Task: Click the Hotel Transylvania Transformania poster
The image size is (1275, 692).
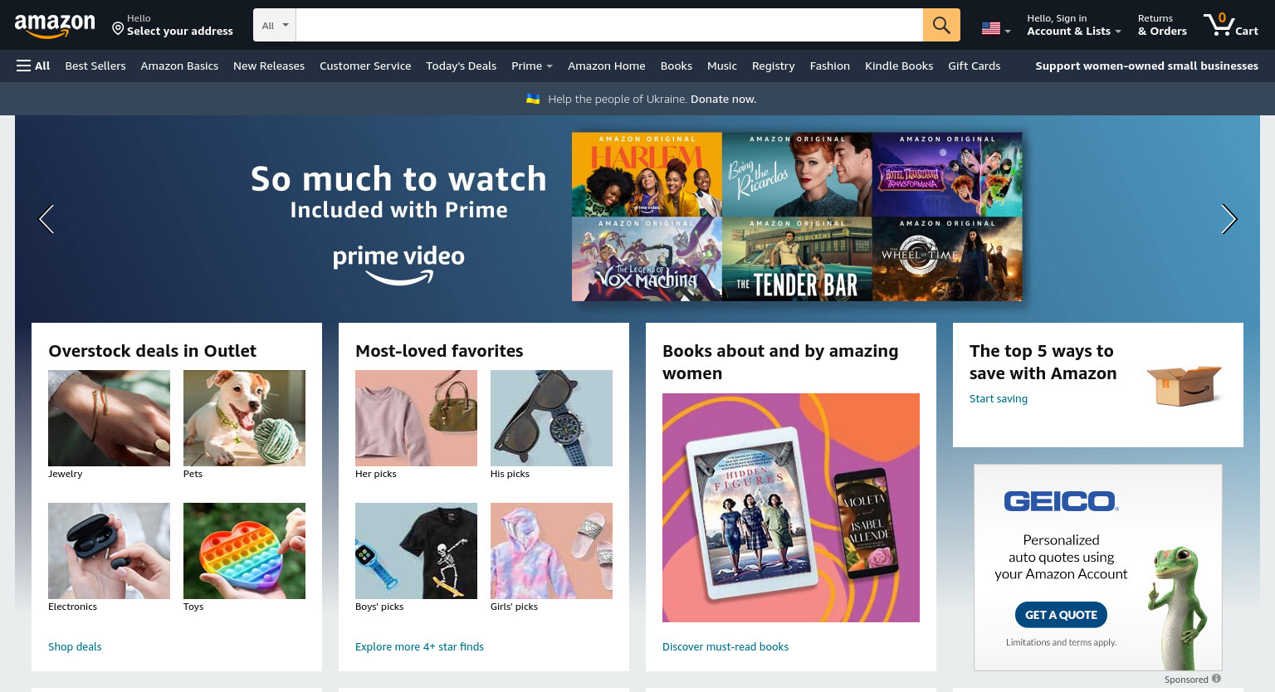Action: pyautogui.click(x=947, y=174)
